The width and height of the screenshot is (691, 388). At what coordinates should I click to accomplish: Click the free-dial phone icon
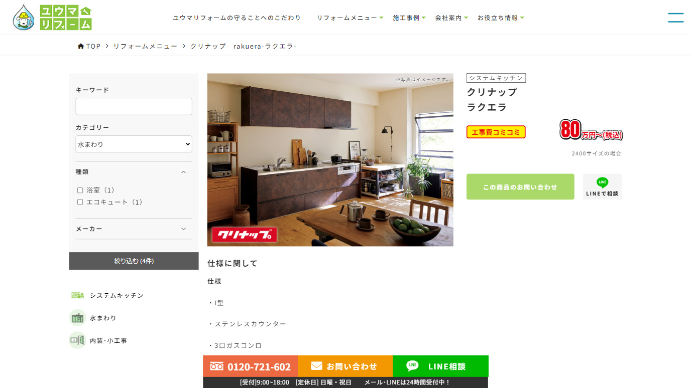point(216,366)
